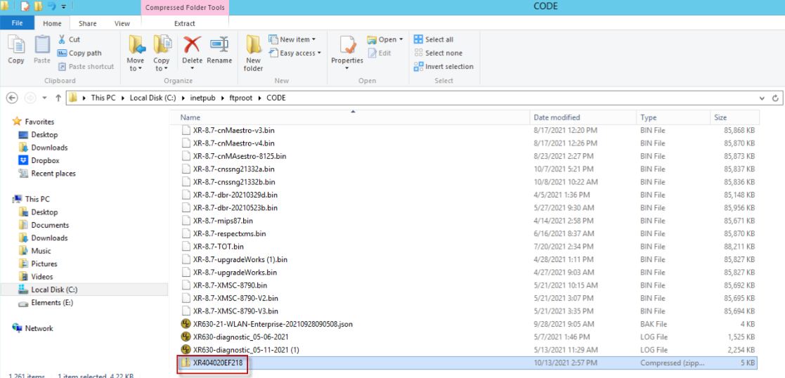
Task: Click the Copy icon in Clipboard group
Action: 16,49
